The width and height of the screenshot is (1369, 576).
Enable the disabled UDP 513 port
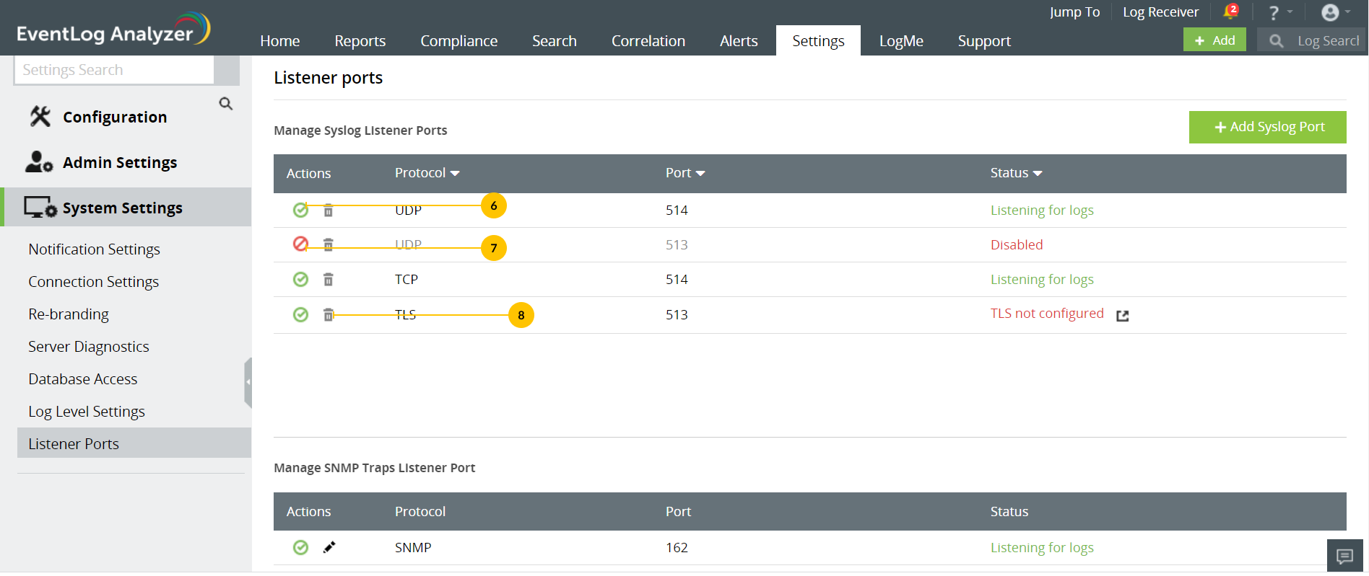coord(300,244)
